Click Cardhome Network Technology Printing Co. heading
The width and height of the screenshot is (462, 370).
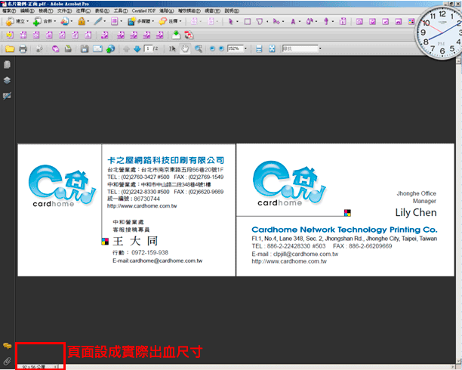(x=344, y=230)
